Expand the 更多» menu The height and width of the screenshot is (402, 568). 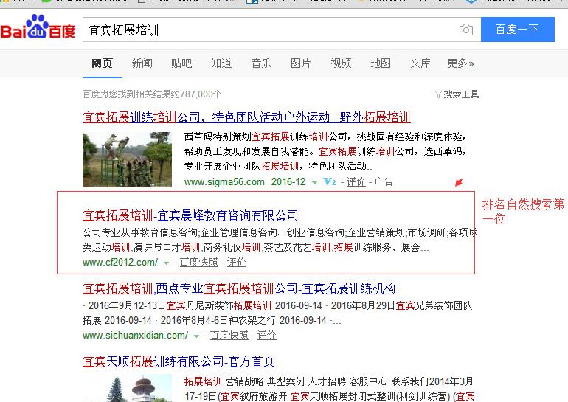[460, 63]
